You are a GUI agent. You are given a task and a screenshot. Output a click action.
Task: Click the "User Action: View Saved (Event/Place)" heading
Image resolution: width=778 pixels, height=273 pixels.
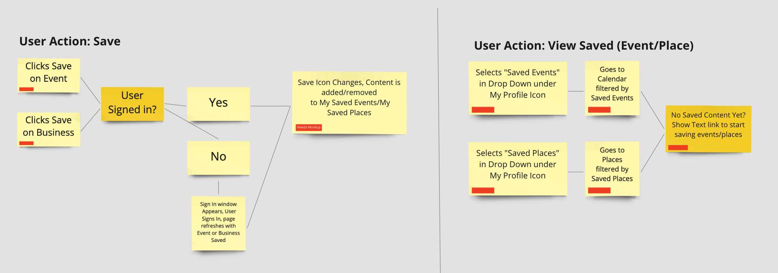[x=584, y=45]
